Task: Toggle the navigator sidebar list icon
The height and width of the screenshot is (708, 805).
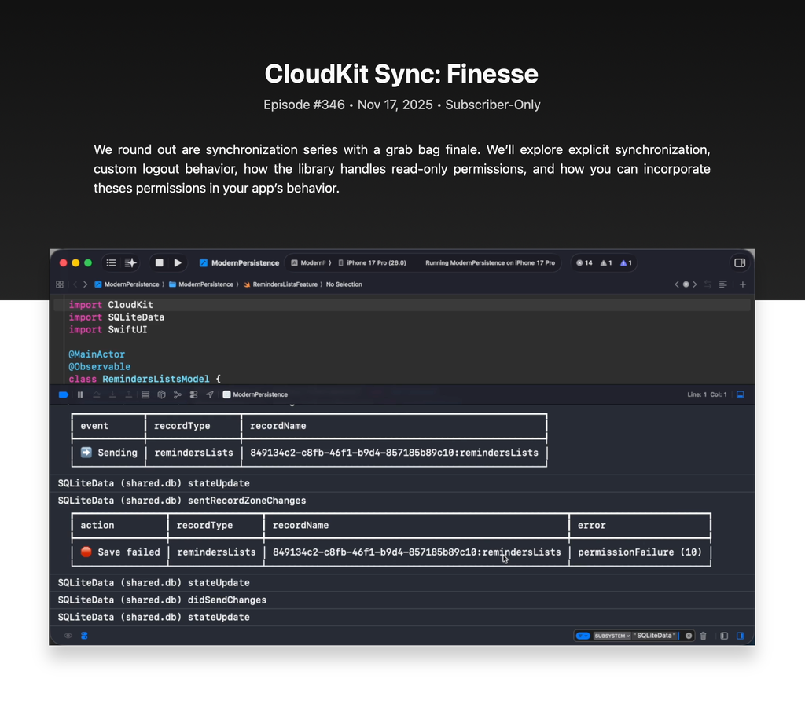Action: pyautogui.click(x=112, y=263)
